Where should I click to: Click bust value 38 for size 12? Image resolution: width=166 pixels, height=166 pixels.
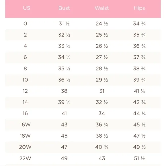point(64,91)
